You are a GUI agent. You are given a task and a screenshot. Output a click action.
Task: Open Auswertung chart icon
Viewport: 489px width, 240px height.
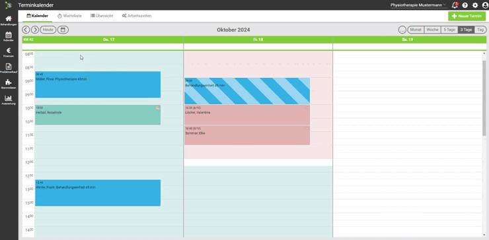pos(9,100)
